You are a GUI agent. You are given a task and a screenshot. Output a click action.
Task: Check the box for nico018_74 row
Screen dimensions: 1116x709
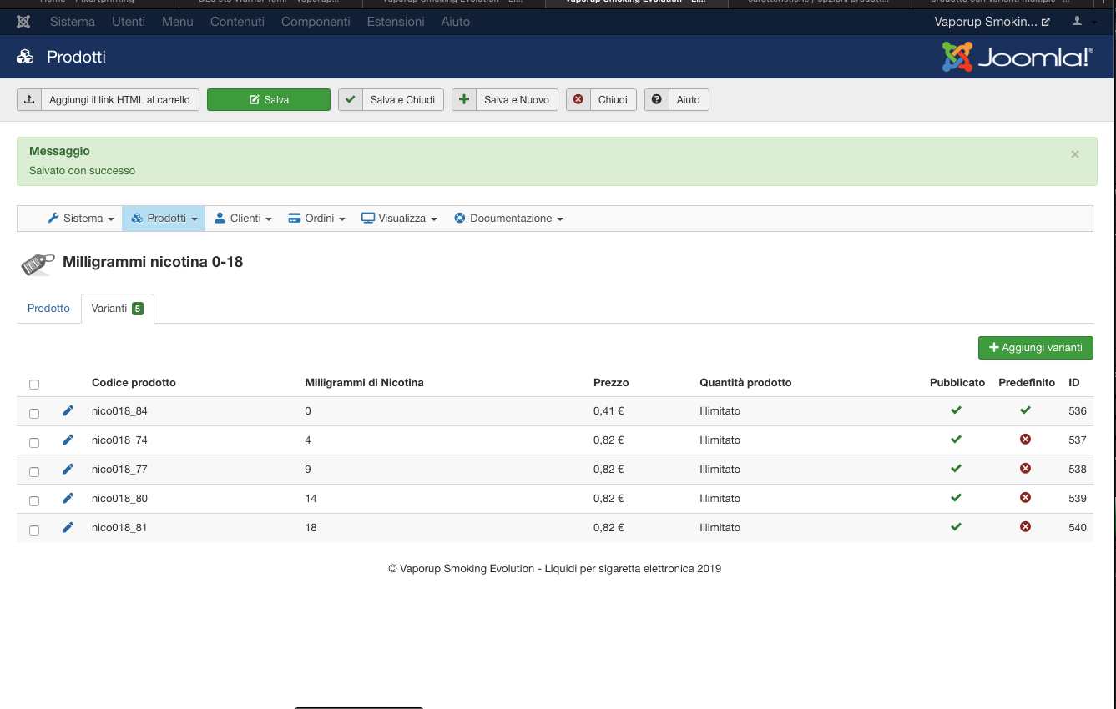point(34,442)
